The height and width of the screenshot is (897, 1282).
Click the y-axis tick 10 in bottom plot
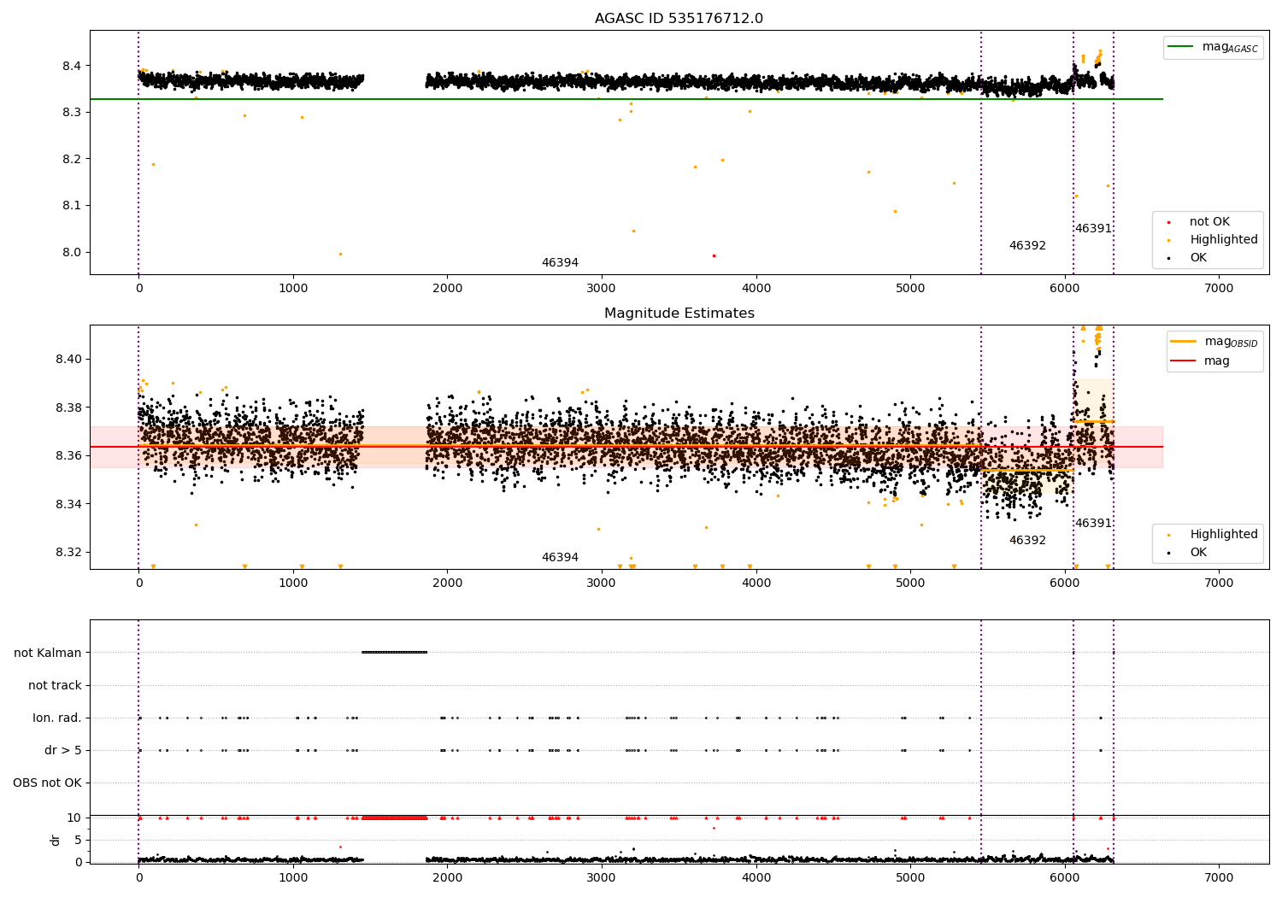[x=74, y=818]
